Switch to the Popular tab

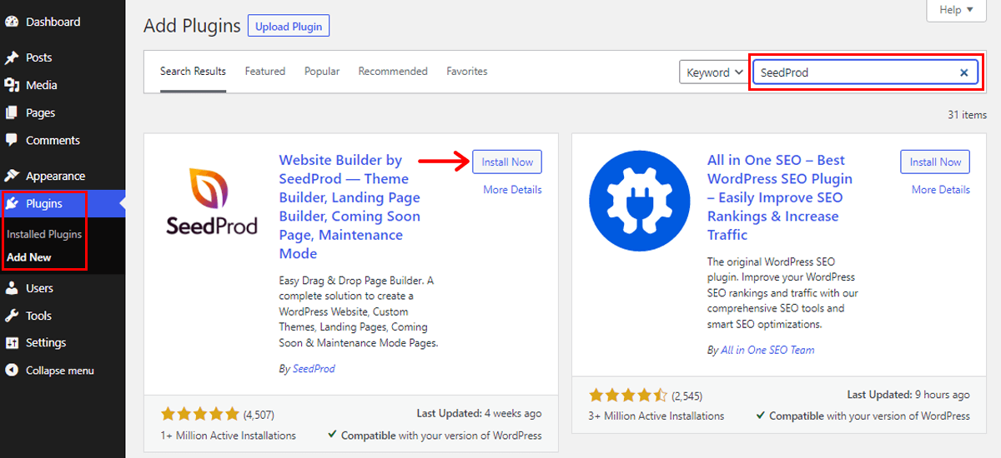[322, 72]
